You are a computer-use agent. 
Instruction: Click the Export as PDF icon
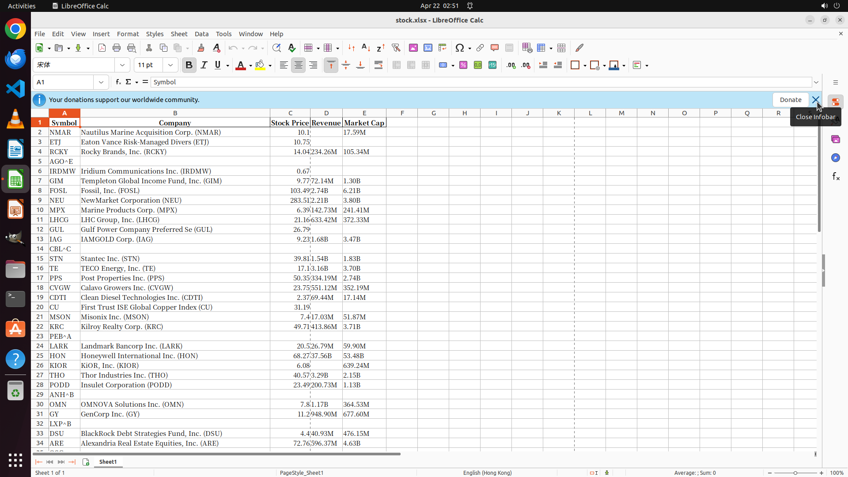point(102,48)
